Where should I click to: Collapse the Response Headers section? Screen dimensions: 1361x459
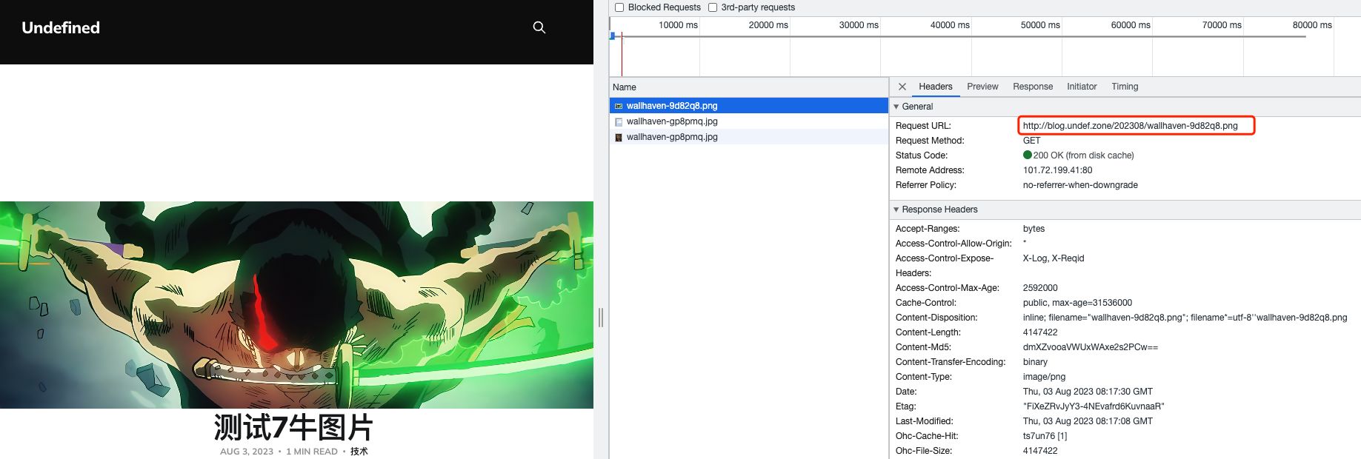click(896, 210)
